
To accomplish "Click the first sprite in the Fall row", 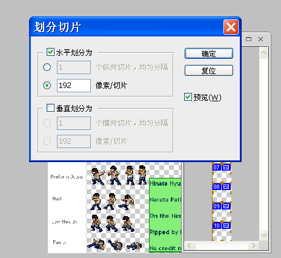I will tap(96, 244).
